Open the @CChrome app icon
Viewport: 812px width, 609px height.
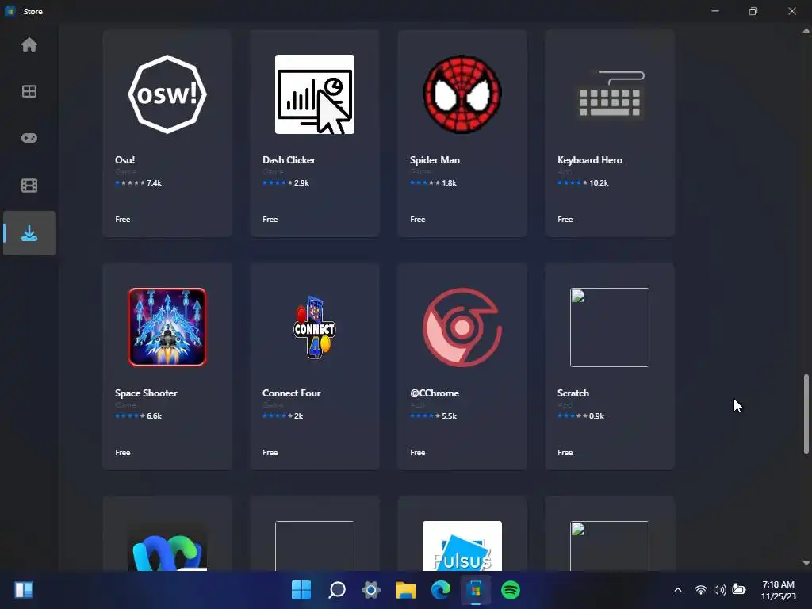462,327
